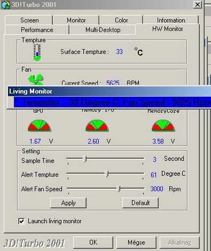This screenshot has height=251, width=211.
Task: Click the Living Monitor title bar
Action: tap(110, 91)
